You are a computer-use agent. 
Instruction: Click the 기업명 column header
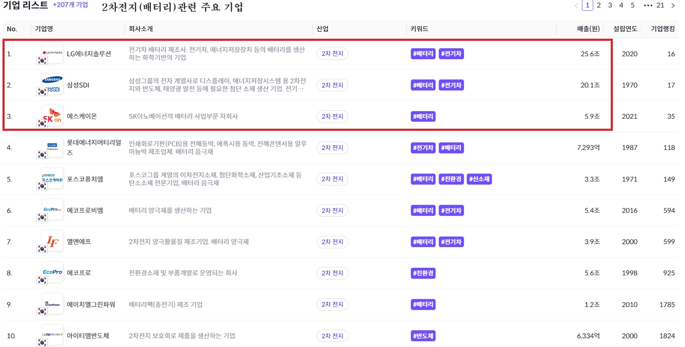pyautogui.click(x=44, y=29)
